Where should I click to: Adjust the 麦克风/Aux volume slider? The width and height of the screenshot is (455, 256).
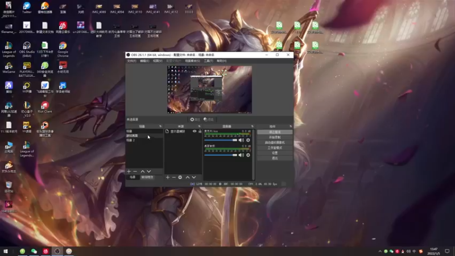coord(221,140)
